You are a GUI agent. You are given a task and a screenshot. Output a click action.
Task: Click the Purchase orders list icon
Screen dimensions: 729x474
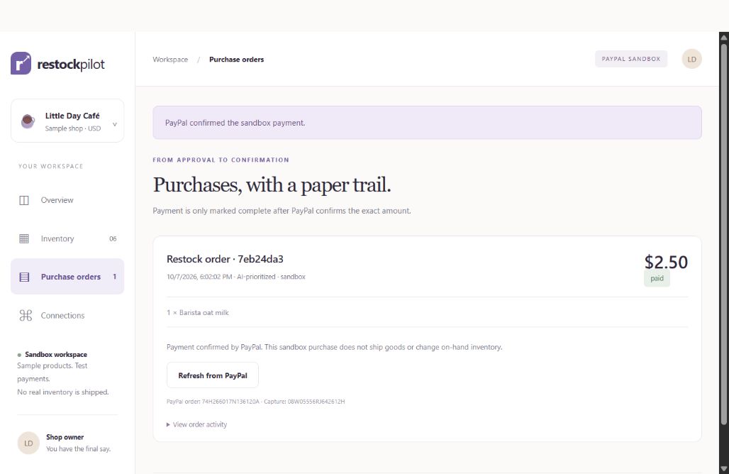[24, 277]
